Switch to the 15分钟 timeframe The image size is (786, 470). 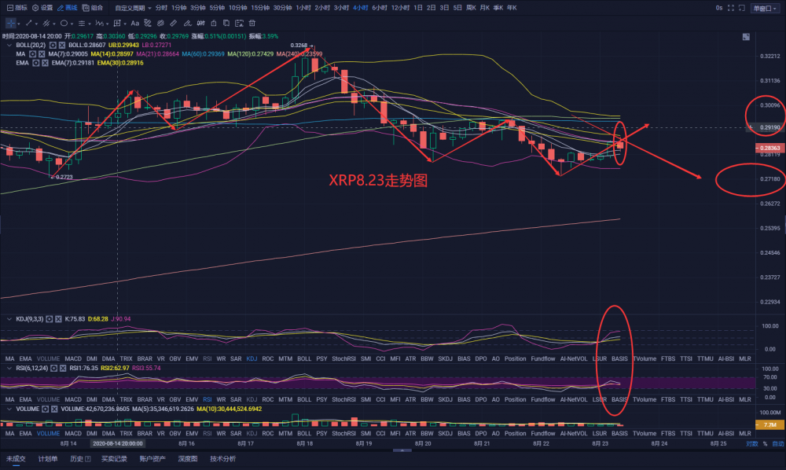point(260,8)
